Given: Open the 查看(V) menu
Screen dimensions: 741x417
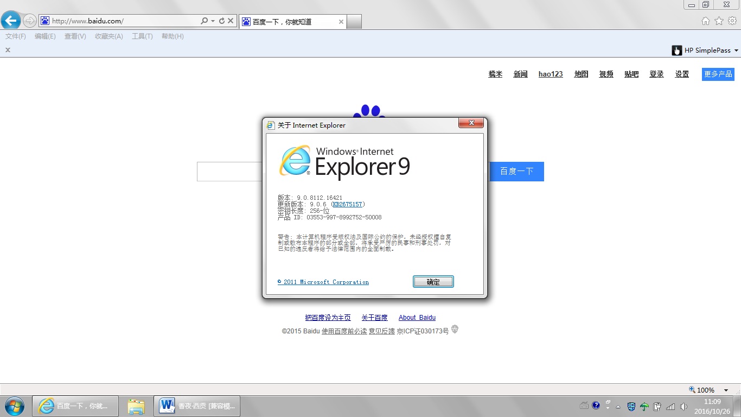Looking at the screenshot, I should coord(75,36).
